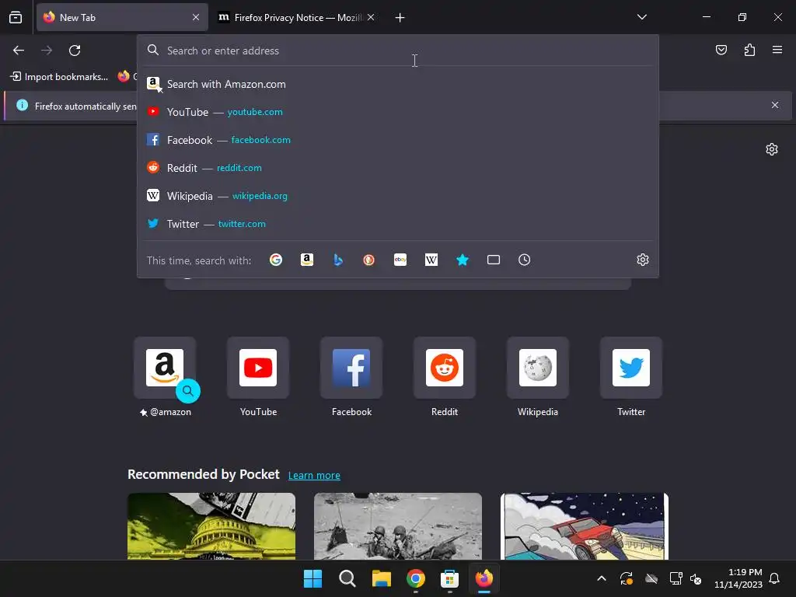This screenshot has width=796, height=597.
Task: Search in Bookmarks star icon
Action: tap(463, 260)
